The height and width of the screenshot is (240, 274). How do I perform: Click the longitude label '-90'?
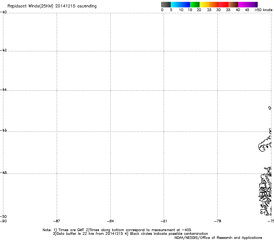(x=3, y=221)
